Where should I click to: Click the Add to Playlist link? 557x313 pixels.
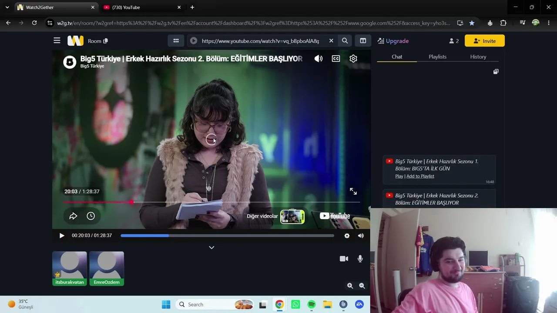pos(420,176)
